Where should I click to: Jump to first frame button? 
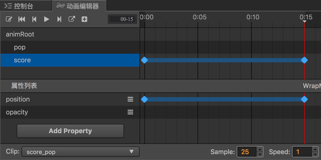(22, 19)
